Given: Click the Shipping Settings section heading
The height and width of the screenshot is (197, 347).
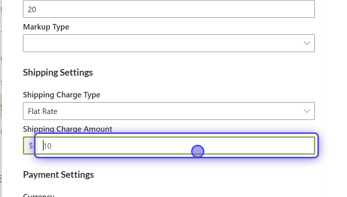Looking at the screenshot, I should click(58, 73).
